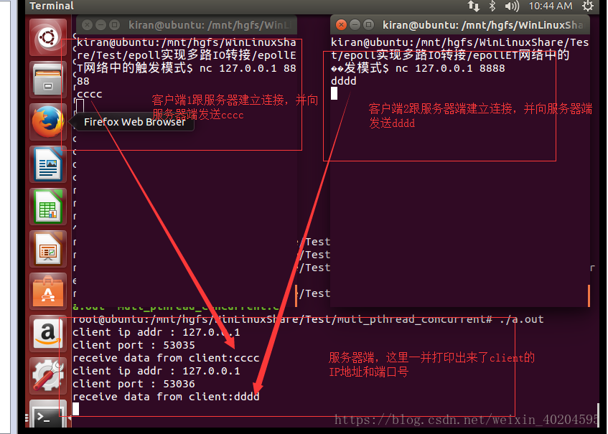Open the network connection indicator
The image size is (608, 434).
pos(473,6)
